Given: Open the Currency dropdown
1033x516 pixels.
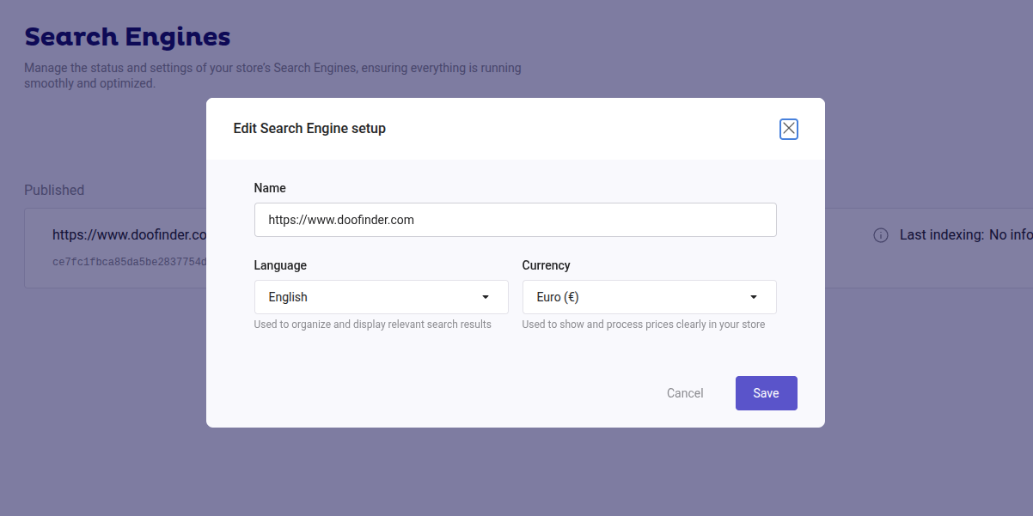Looking at the screenshot, I should 649,296.
